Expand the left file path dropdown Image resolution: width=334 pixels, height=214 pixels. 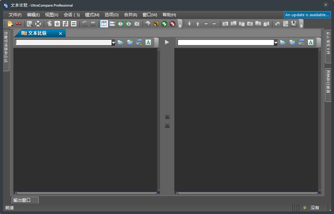pyautogui.click(x=114, y=43)
